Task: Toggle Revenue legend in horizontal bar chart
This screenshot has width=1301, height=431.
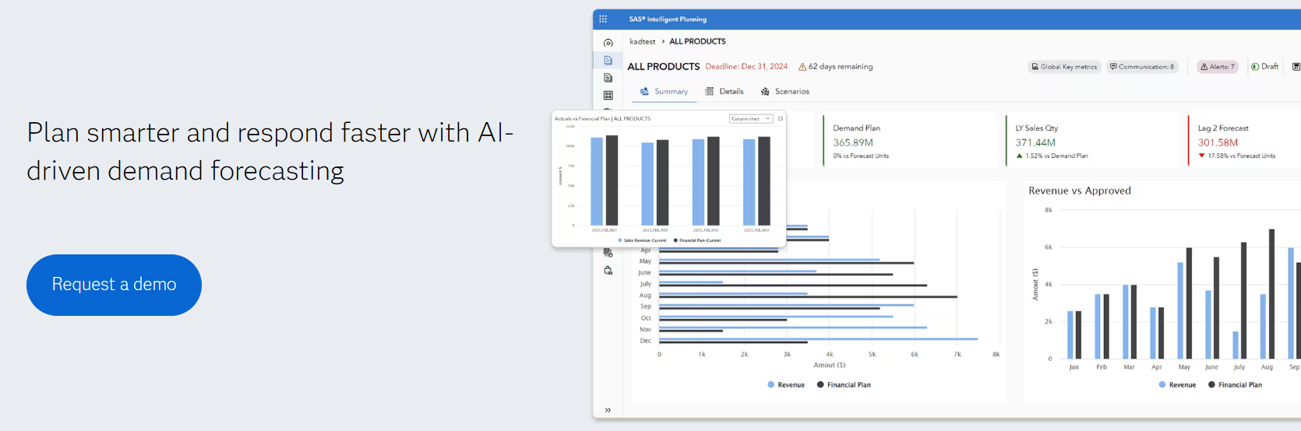Action: [x=785, y=385]
